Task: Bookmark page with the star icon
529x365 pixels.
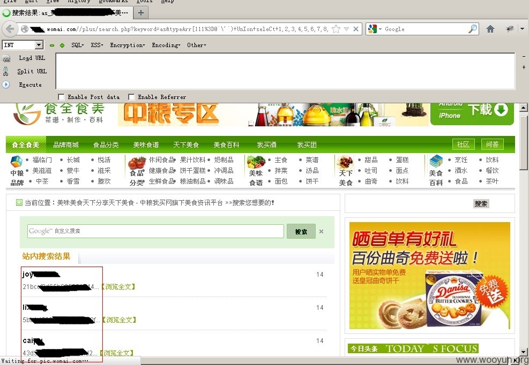Action: point(336,29)
